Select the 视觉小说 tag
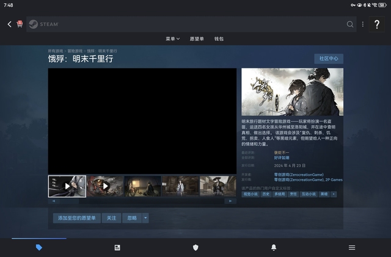Image resolution: width=391 pixels, height=257 pixels. click(250, 194)
